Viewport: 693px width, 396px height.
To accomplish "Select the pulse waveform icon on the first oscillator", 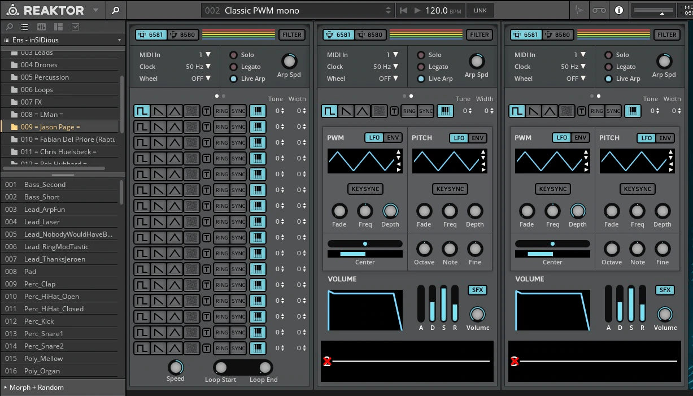I will 143,111.
